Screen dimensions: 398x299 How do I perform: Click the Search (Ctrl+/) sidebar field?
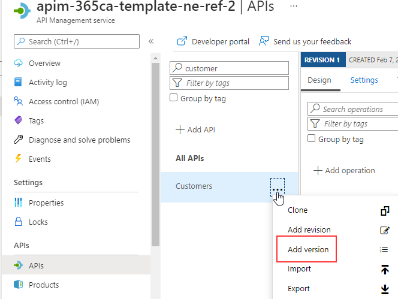click(x=77, y=41)
